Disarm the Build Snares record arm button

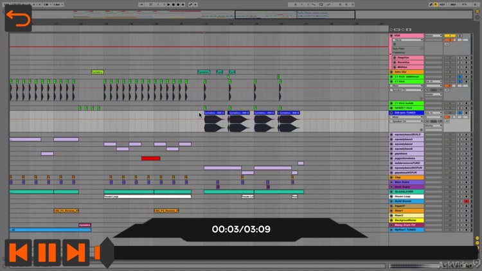(467, 201)
